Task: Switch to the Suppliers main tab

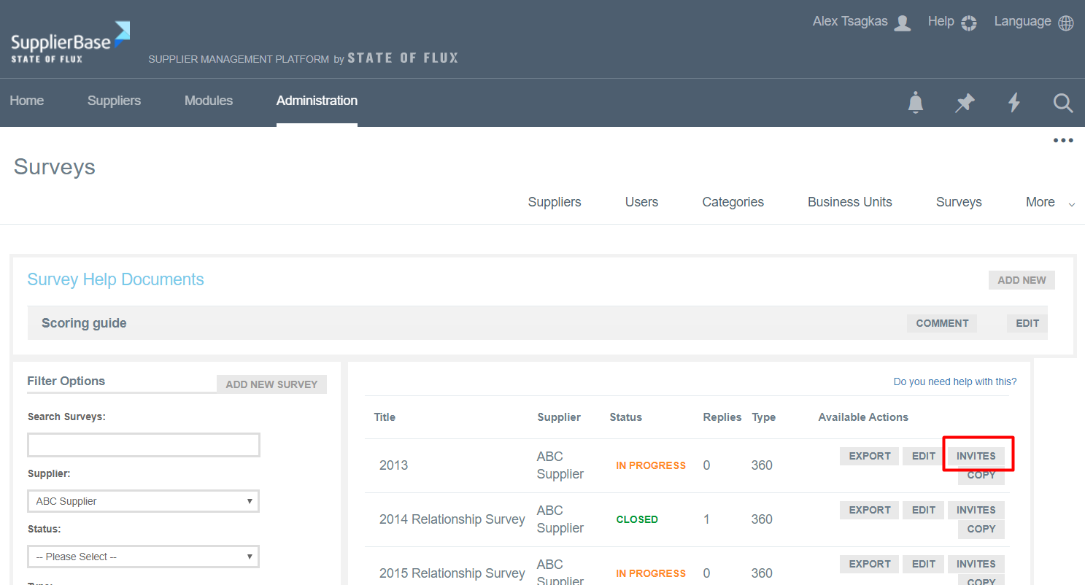Action: coord(114,101)
